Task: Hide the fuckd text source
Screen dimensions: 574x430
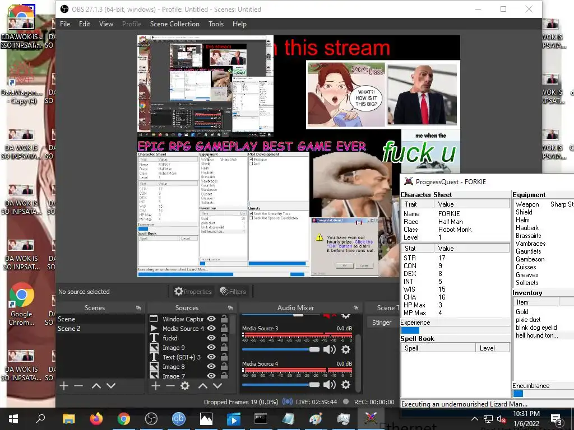Action: [211, 338]
